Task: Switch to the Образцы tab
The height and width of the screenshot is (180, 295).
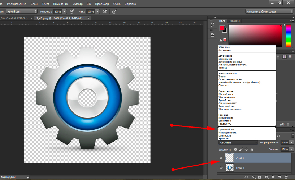Action: pyautogui.click(x=234, y=21)
